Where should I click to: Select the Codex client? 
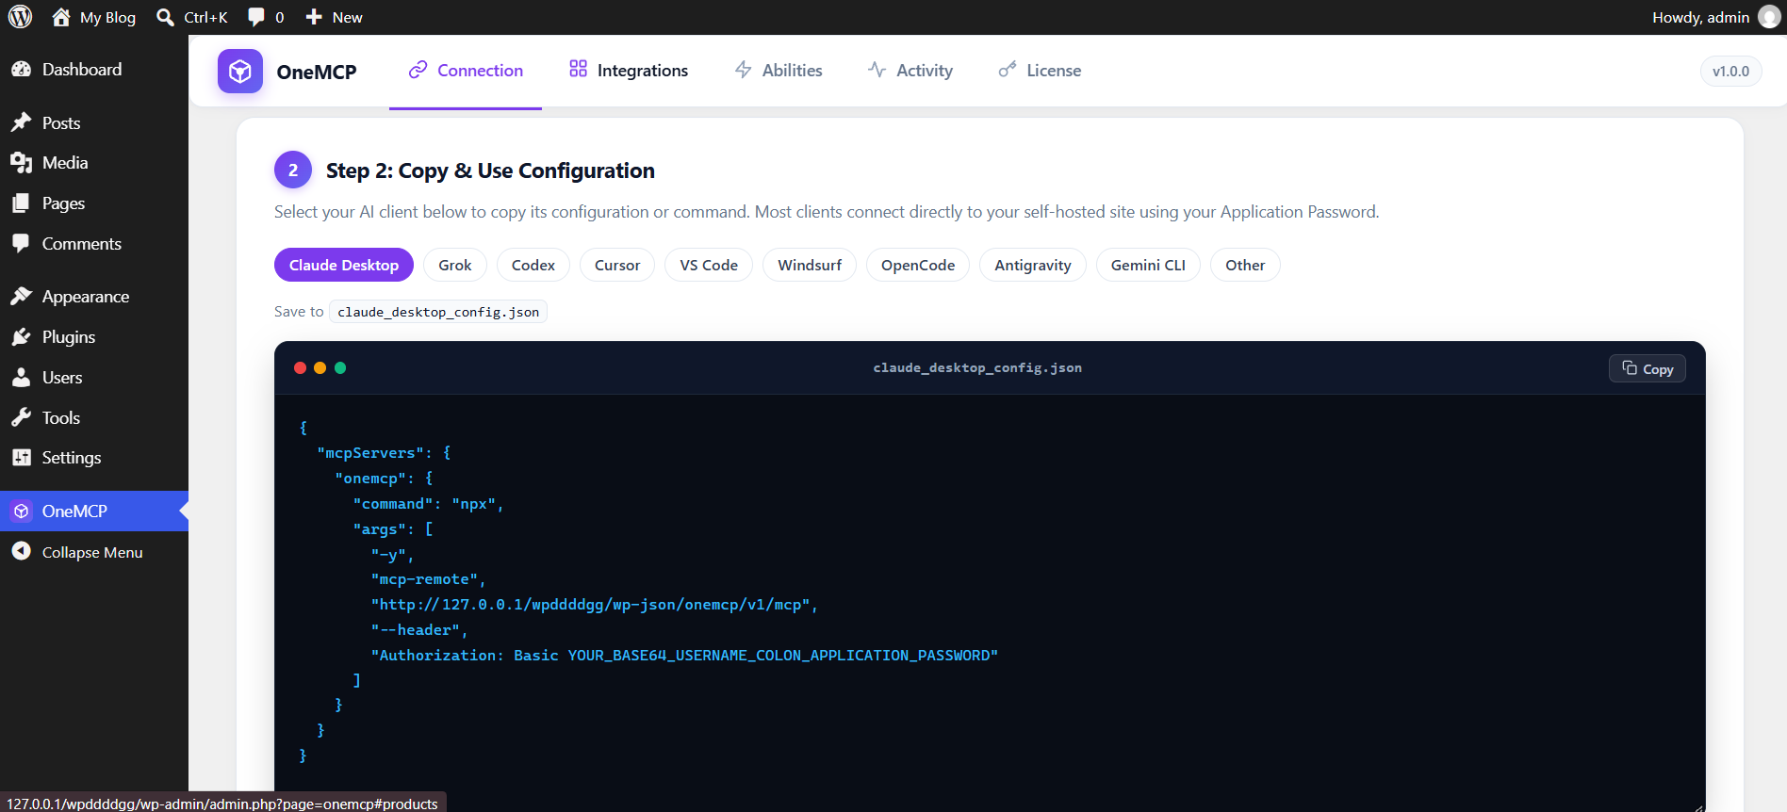point(533,265)
